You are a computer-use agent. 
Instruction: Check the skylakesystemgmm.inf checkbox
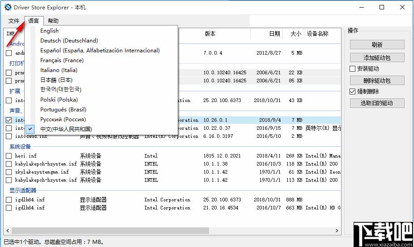coord(9,172)
